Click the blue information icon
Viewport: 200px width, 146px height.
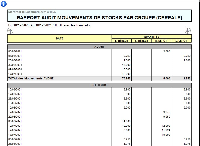[4, 4]
